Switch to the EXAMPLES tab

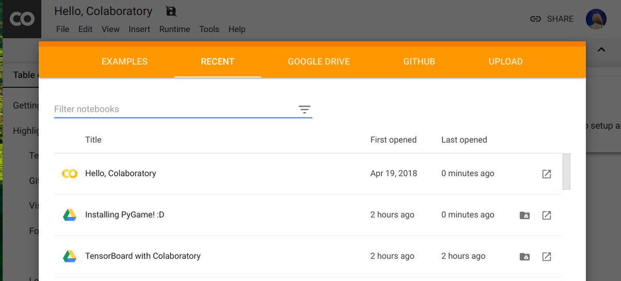pyautogui.click(x=124, y=62)
